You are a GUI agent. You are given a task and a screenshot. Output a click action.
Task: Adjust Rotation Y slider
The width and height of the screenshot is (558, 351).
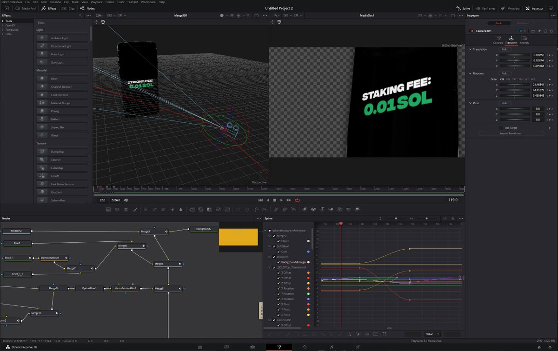[x=514, y=90]
